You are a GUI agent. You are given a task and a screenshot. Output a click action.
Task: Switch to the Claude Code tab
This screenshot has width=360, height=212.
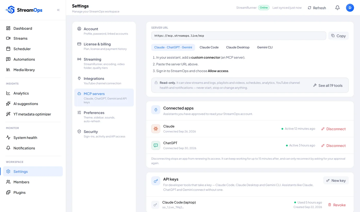(209, 47)
